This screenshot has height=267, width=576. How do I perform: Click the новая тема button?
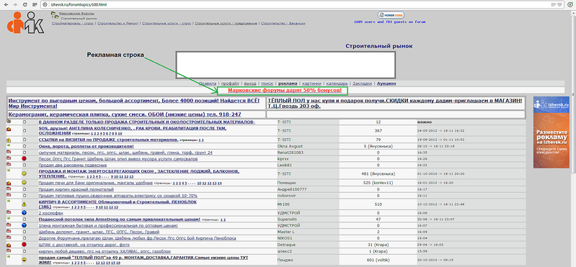pos(391,15)
